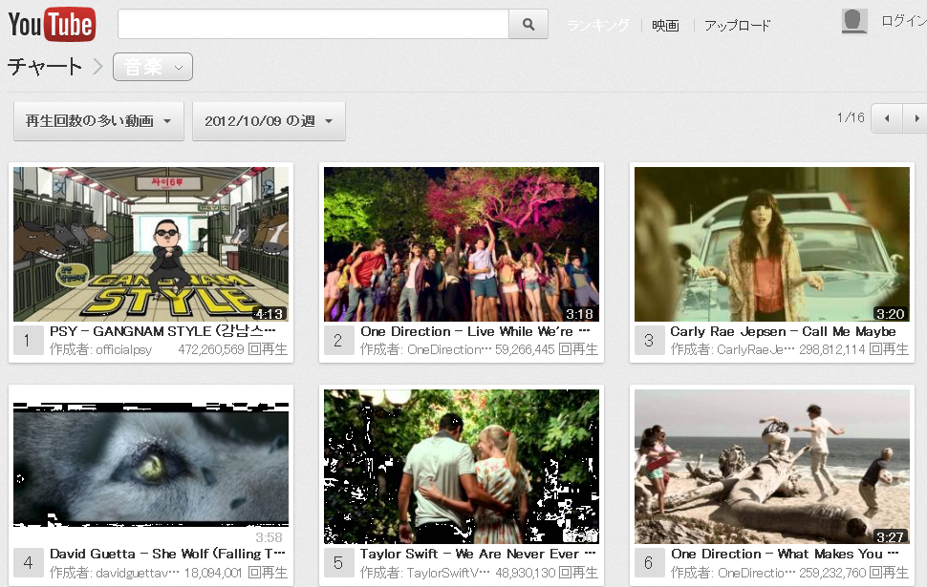Screen dimensions: 927x587
Task: Click inside the YouTube search field
Action: tap(313, 24)
